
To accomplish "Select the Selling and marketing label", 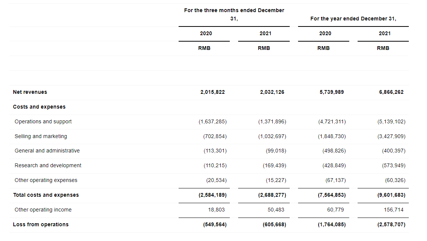I will [x=41, y=136].
